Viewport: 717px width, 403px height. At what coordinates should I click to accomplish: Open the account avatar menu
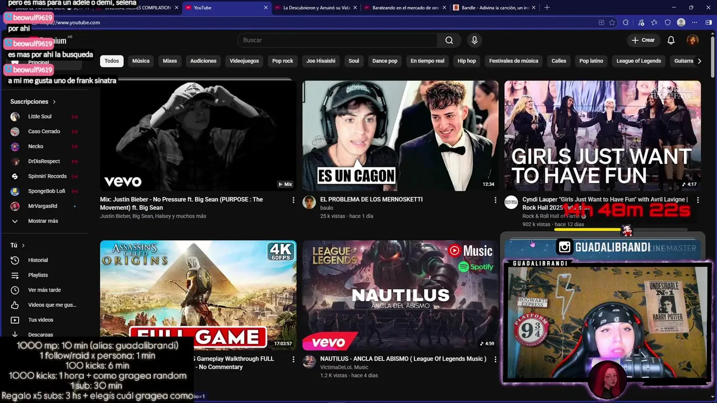coord(693,40)
